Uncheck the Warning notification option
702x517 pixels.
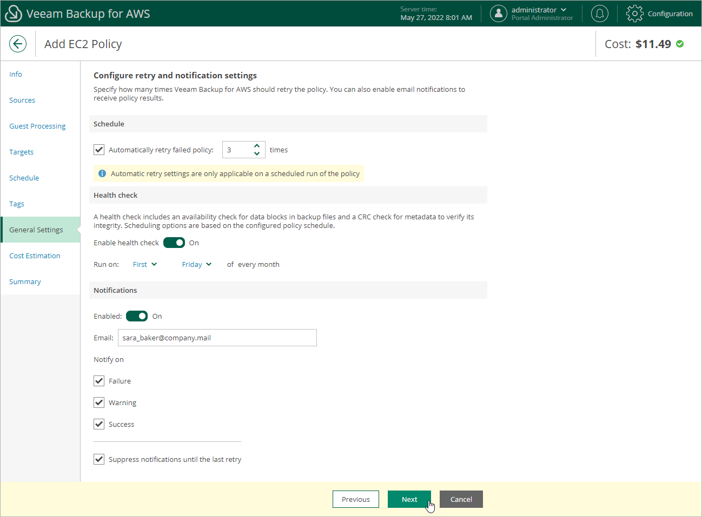(x=99, y=402)
